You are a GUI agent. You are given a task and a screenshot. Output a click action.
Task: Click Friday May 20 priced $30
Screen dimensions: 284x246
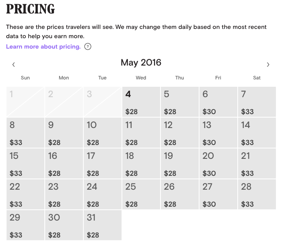coord(218,163)
